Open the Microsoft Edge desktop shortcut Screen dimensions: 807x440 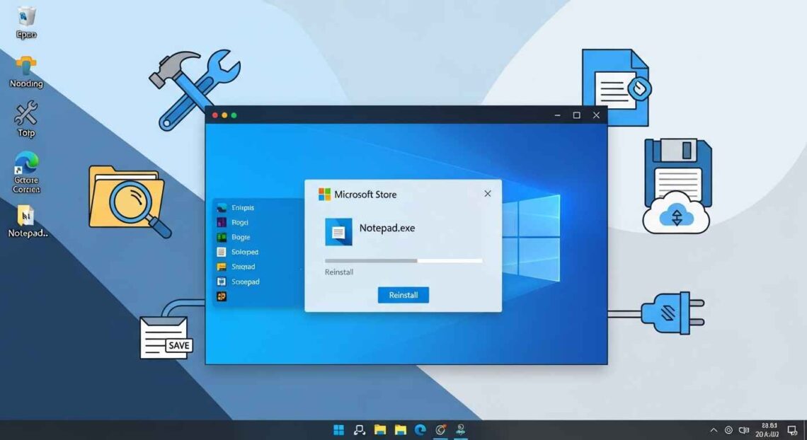pos(26,164)
